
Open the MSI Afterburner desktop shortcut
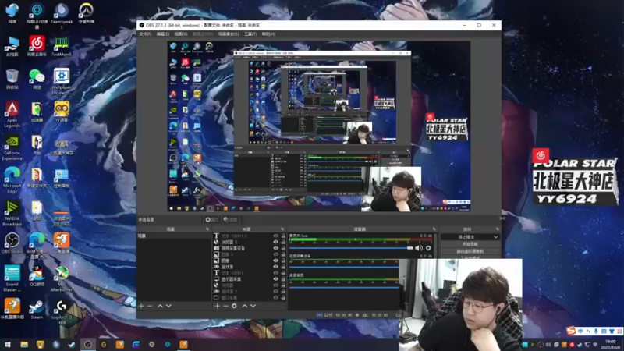(x=62, y=279)
